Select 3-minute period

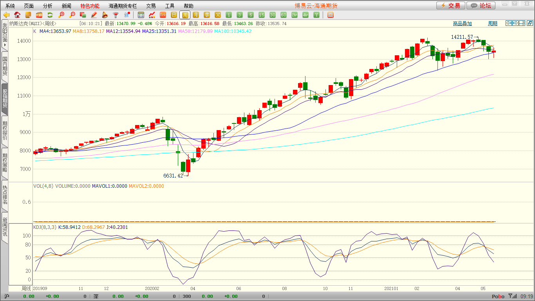[x=240, y=15]
